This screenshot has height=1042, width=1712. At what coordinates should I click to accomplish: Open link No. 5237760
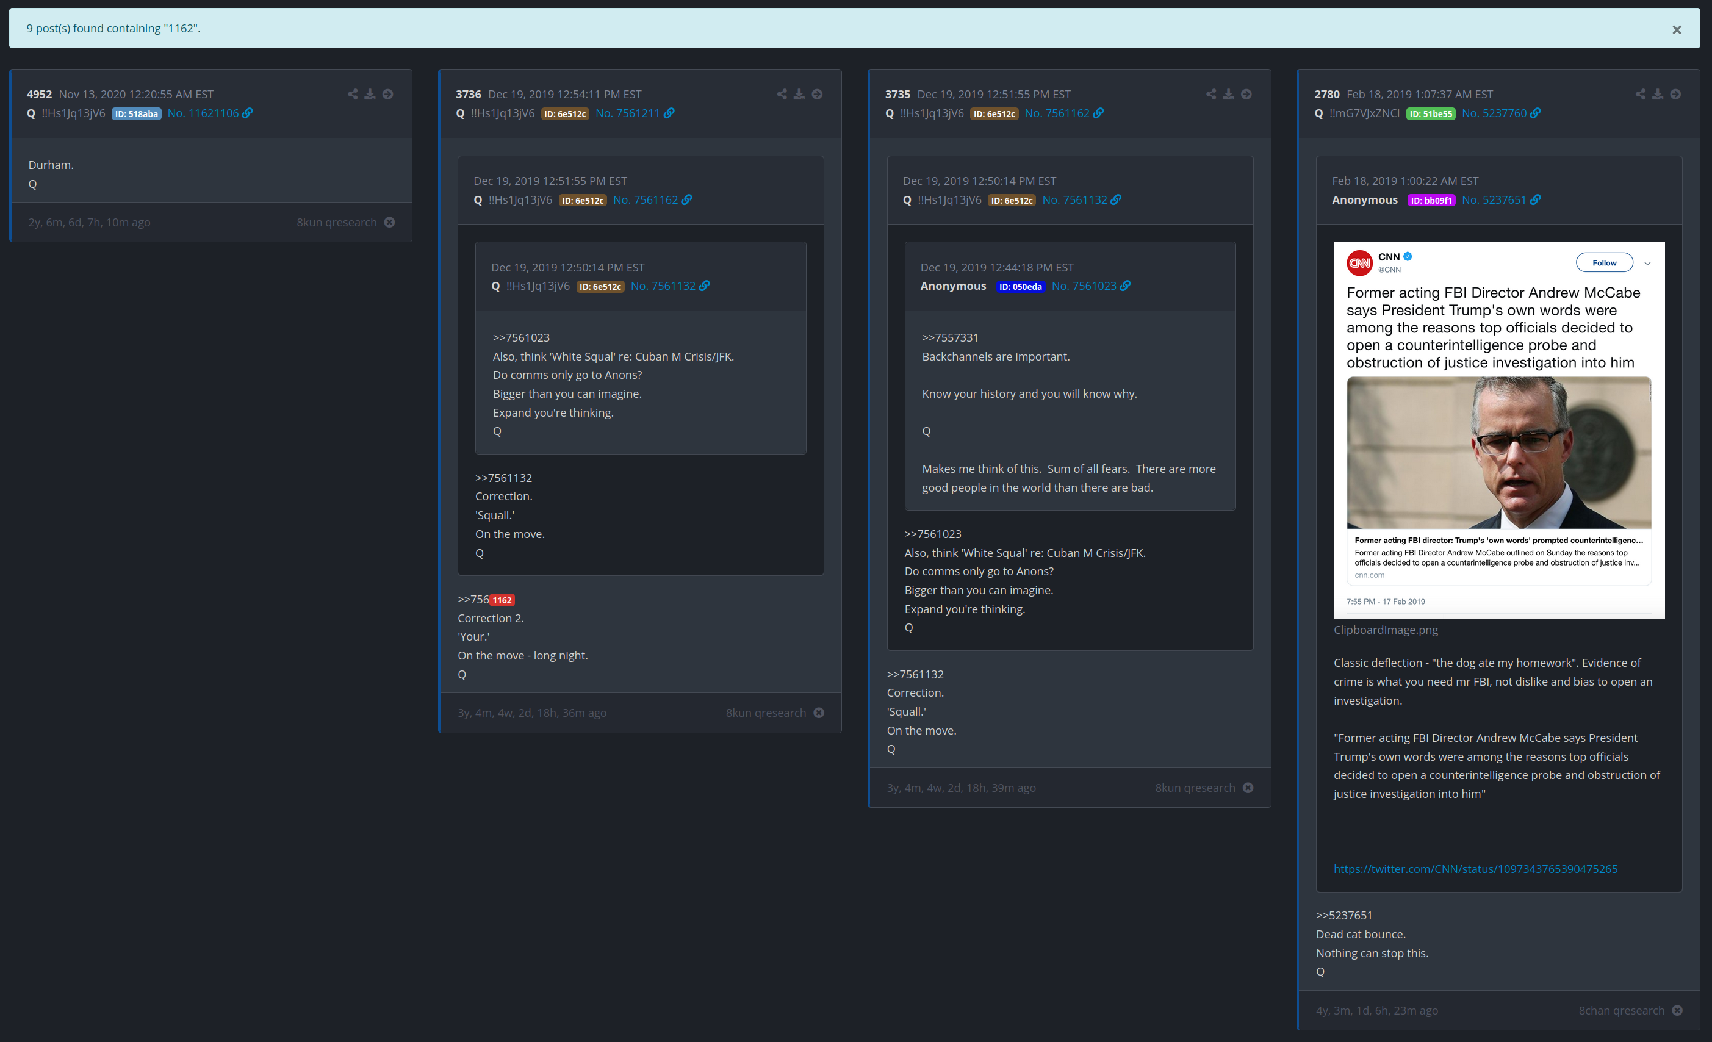click(x=1494, y=113)
